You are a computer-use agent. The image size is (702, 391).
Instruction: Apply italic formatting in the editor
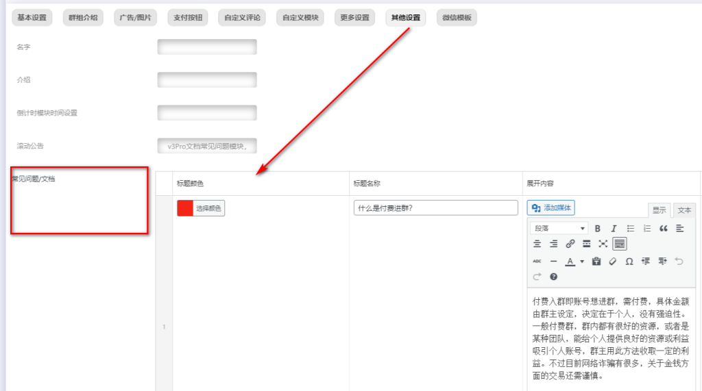614,229
